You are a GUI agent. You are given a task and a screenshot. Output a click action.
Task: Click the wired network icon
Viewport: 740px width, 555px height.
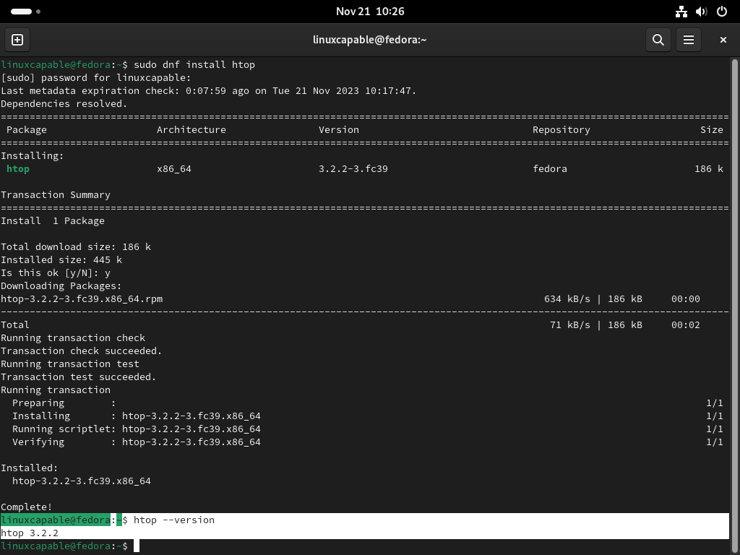click(x=681, y=12)
